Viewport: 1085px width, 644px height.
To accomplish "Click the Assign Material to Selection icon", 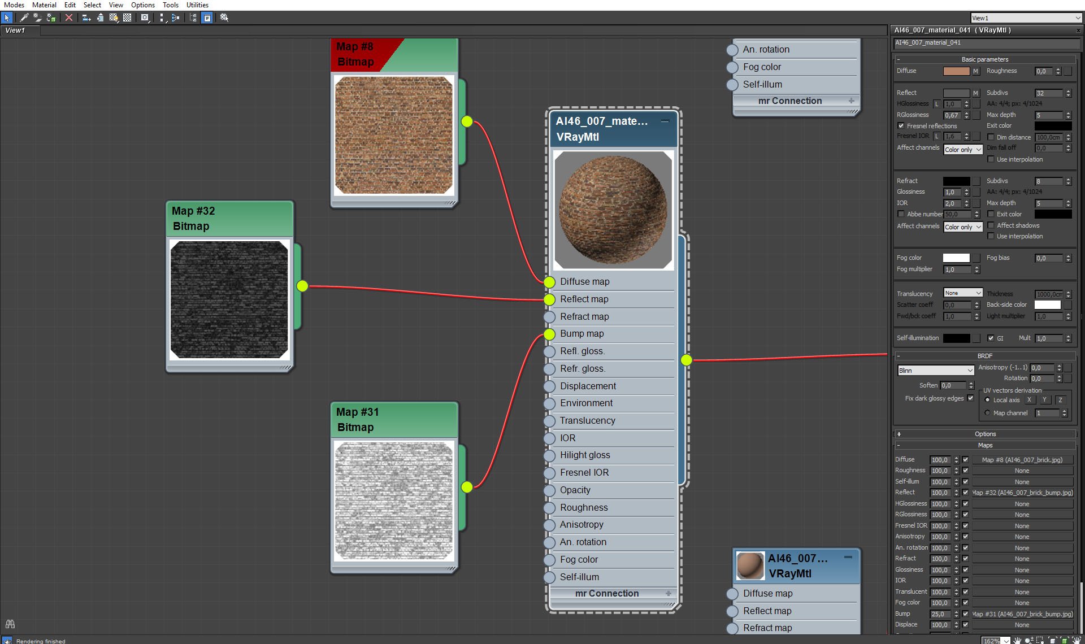I will (51, 18).
